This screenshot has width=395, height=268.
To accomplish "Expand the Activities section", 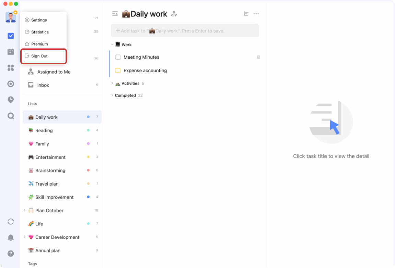I will coord(112,83).
